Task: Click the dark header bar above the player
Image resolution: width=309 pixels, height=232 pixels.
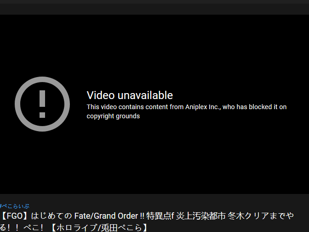Action: pyautogui.click(x=154, y=9)
